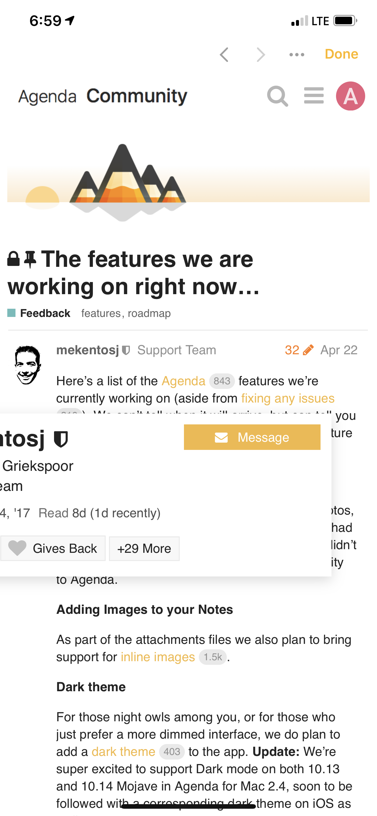Send a Message to the user
The width and height of the screenshot is (377, 816).
tap(252, 437)
